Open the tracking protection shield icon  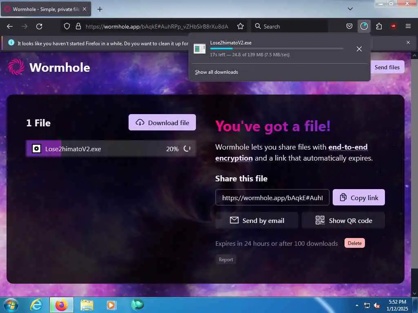(x=67, y=26)
